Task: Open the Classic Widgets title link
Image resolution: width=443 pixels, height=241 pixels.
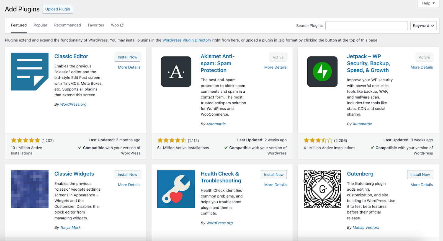Action: pos(74,174)
